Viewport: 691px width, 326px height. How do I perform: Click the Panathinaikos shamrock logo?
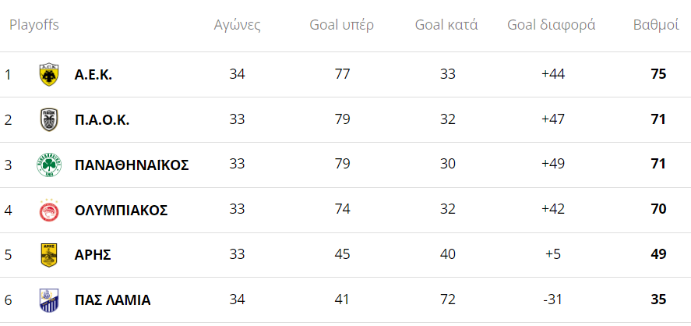tap(49, 165)
